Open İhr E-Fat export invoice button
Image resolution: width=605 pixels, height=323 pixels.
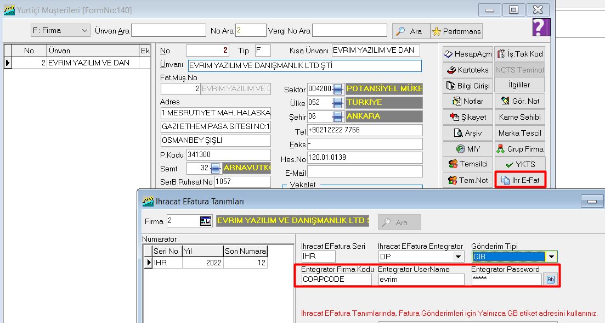(520, 180)
